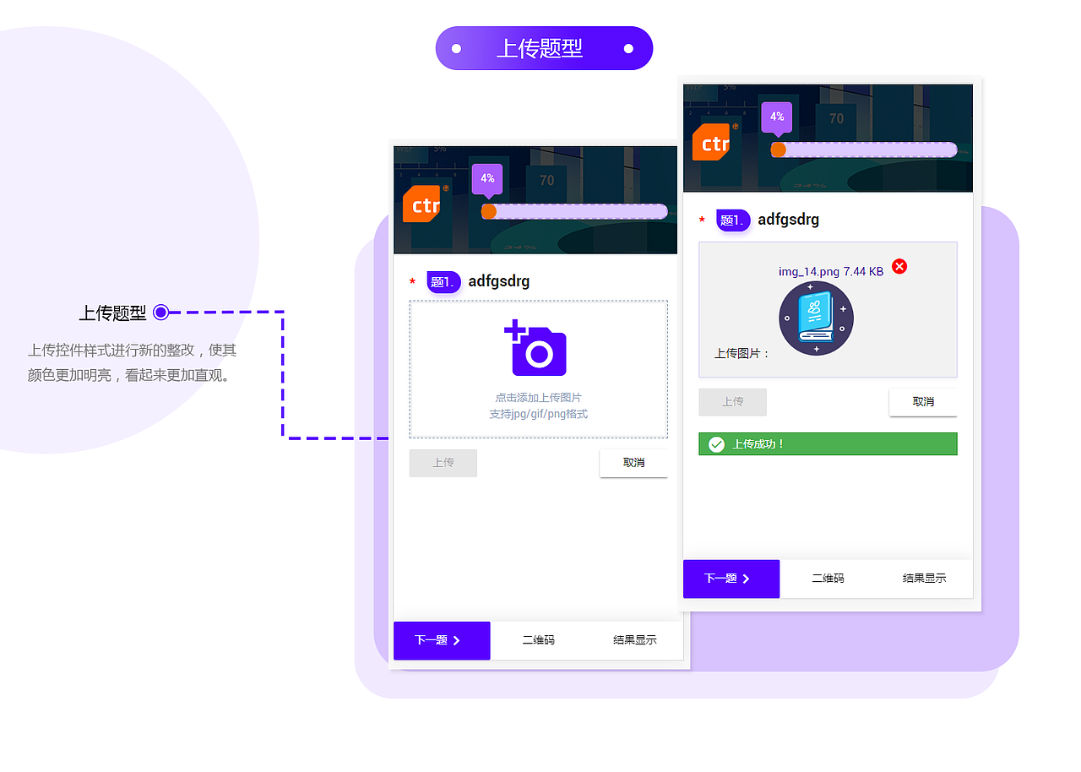The width and height of the screenshot is (1081, 772).
Task: Select the 题1 badge on the right screen
Action: pyautogui.click(x=732, y=220)
